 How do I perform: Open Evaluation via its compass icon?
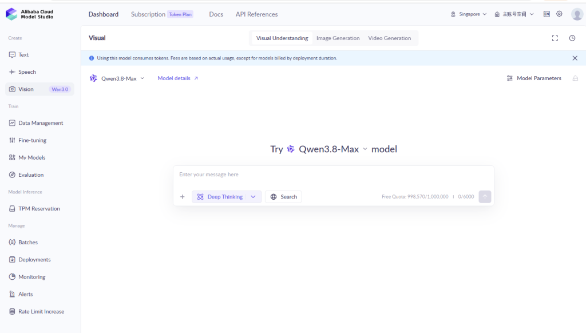12,175
